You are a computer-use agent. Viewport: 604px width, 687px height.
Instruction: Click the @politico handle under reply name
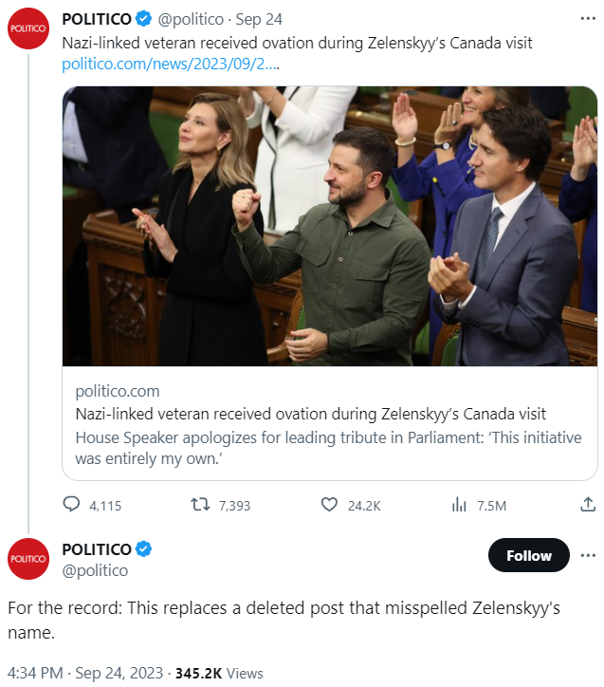click(x=95, y=570)
